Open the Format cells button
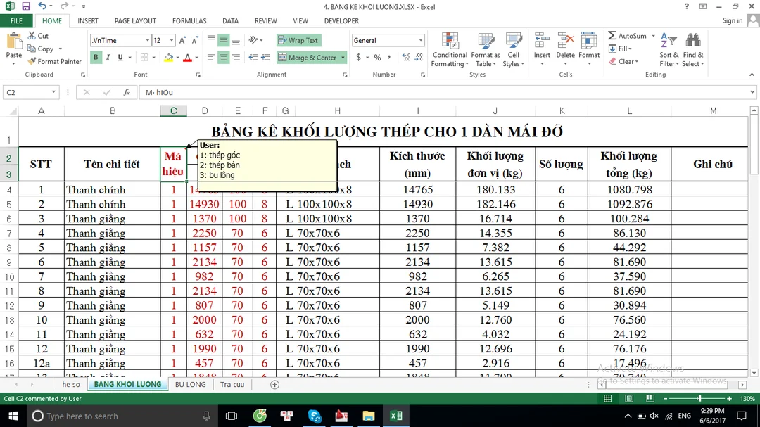Viewport: 760px width, 427px height. pyautogui.click(x=589, y=49)
